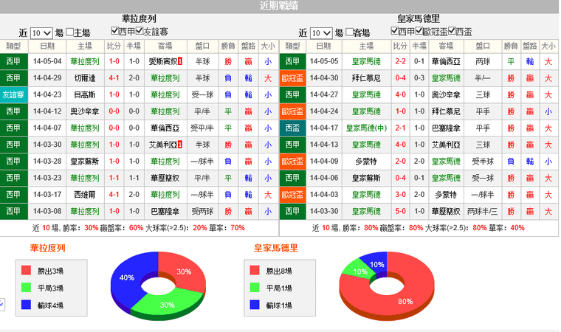The image size is (561, 332).
Task: Click the 0-4 score in 14-04-30 row
Action: (400, 78)
